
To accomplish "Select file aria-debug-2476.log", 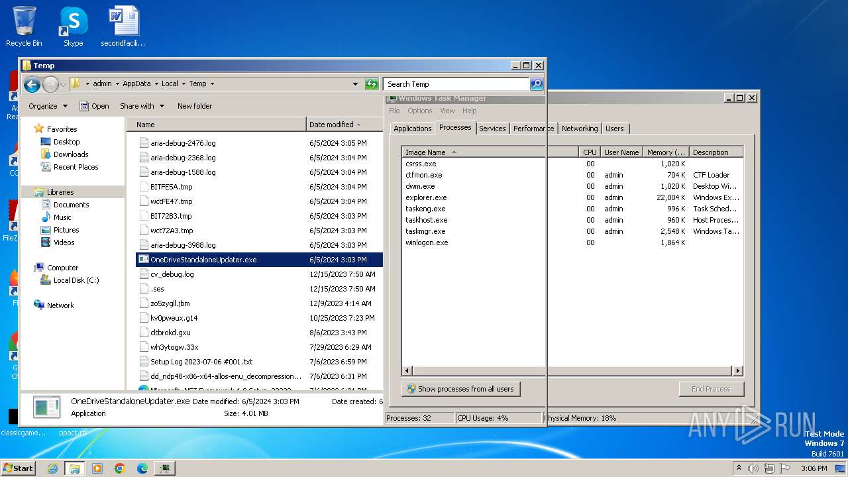I will point(183,143).
